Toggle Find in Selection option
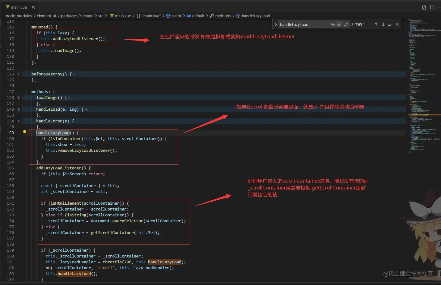441x285 pixels. click(390, 24)
